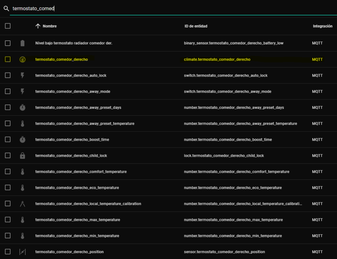Tick the checkbox for termostato_comedor_derecho_max_temperature
This screenshot has height=259, width=337.
click(x=8, y=220)
